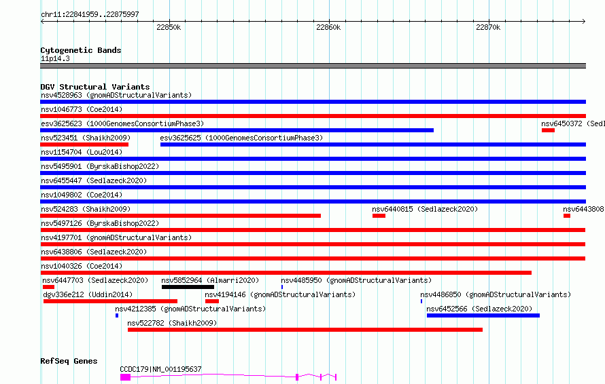Open dgv336e212 (Uddin2014) label
The height and width of the screenshot is (384, 605).
point(88,294)
